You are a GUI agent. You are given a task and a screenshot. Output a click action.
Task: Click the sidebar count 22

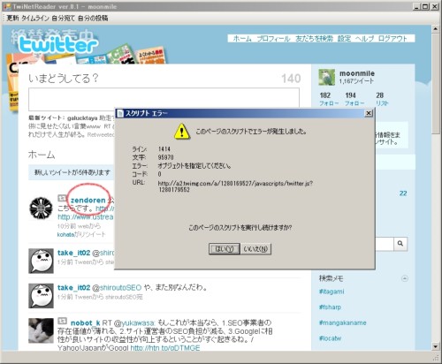coord(403,193)
